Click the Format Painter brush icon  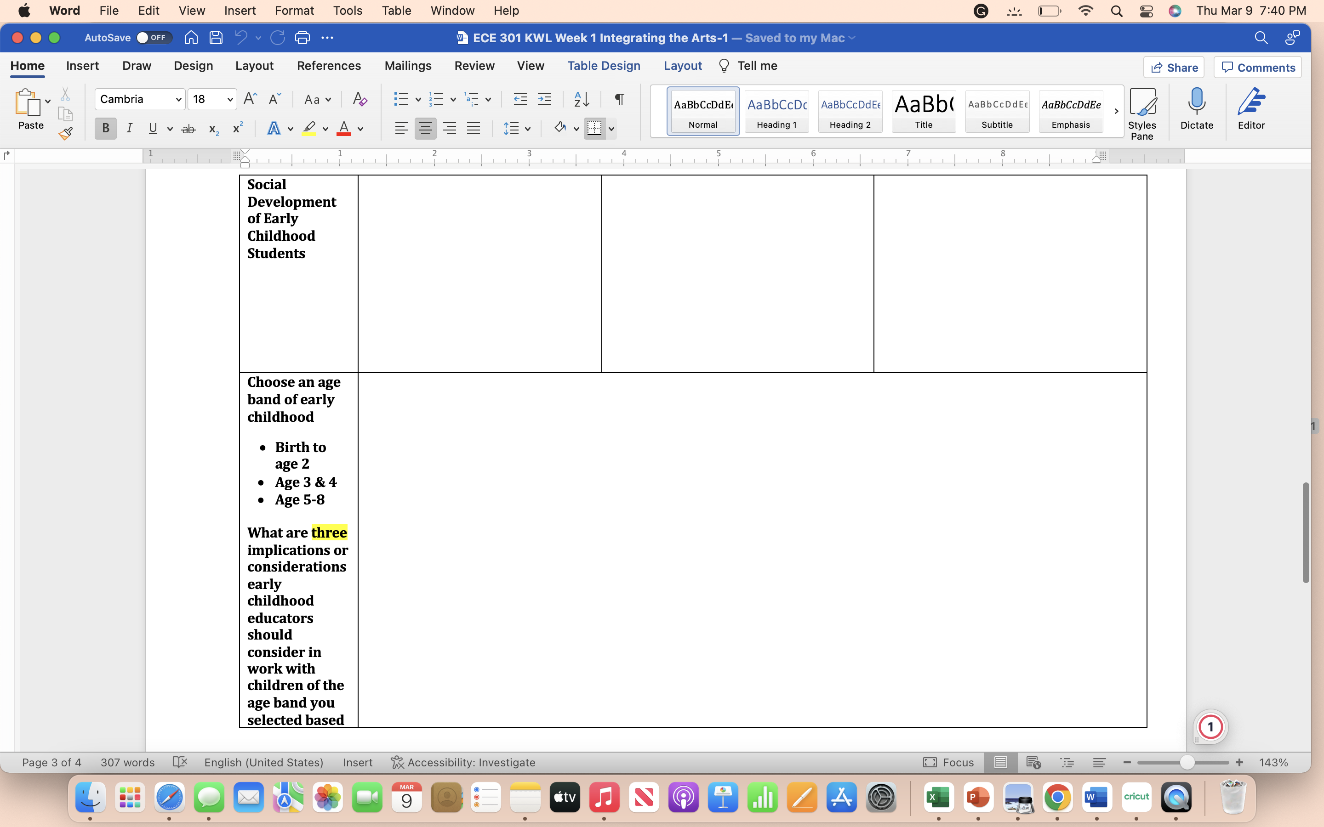click(66, 133)
